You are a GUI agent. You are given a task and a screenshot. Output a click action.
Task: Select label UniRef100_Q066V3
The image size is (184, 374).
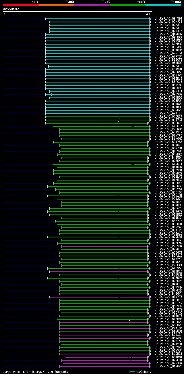pos(168,281)
